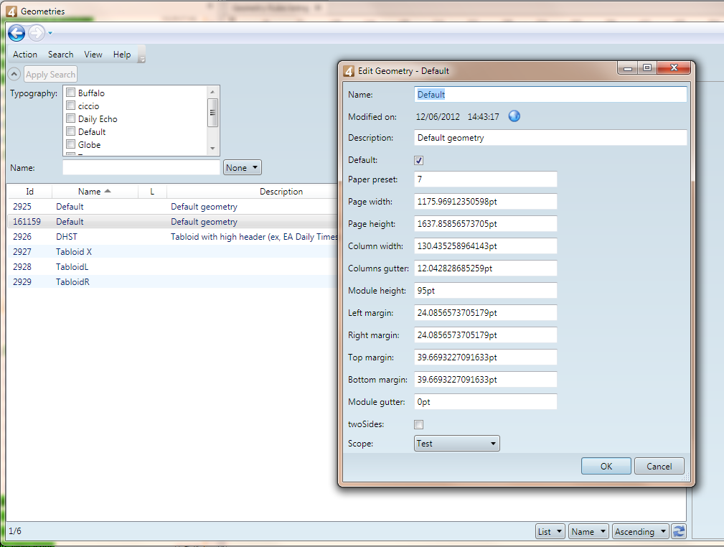The height and width of the screenshot is (547, 724).
Task: Click the Module height field
Action: (486, 290)
